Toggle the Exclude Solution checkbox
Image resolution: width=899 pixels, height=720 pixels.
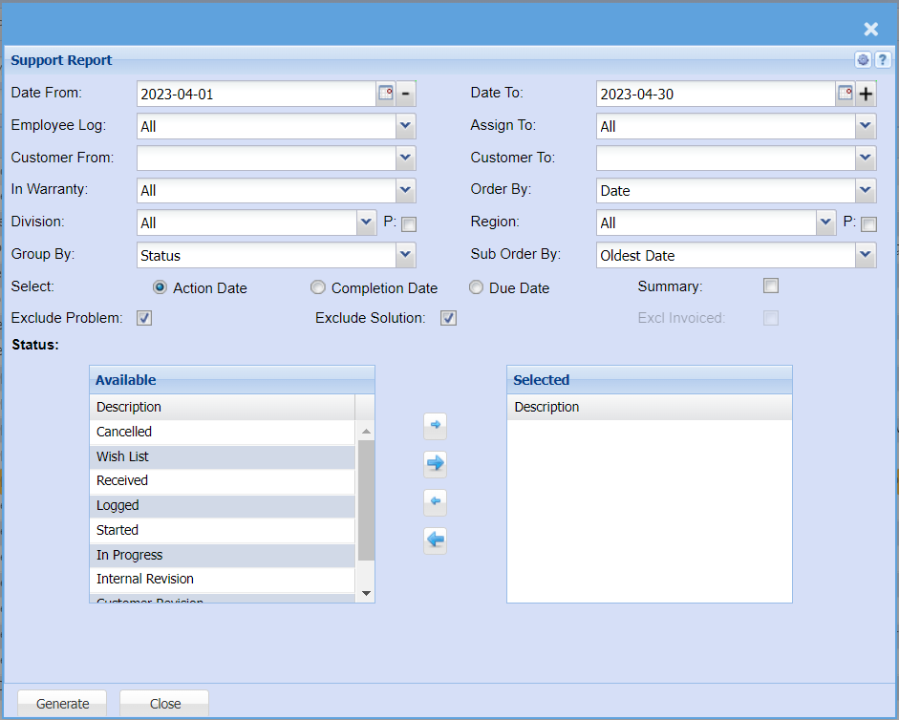click(x=448, y=318)
